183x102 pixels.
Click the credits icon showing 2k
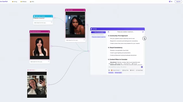tap(170, 1)
